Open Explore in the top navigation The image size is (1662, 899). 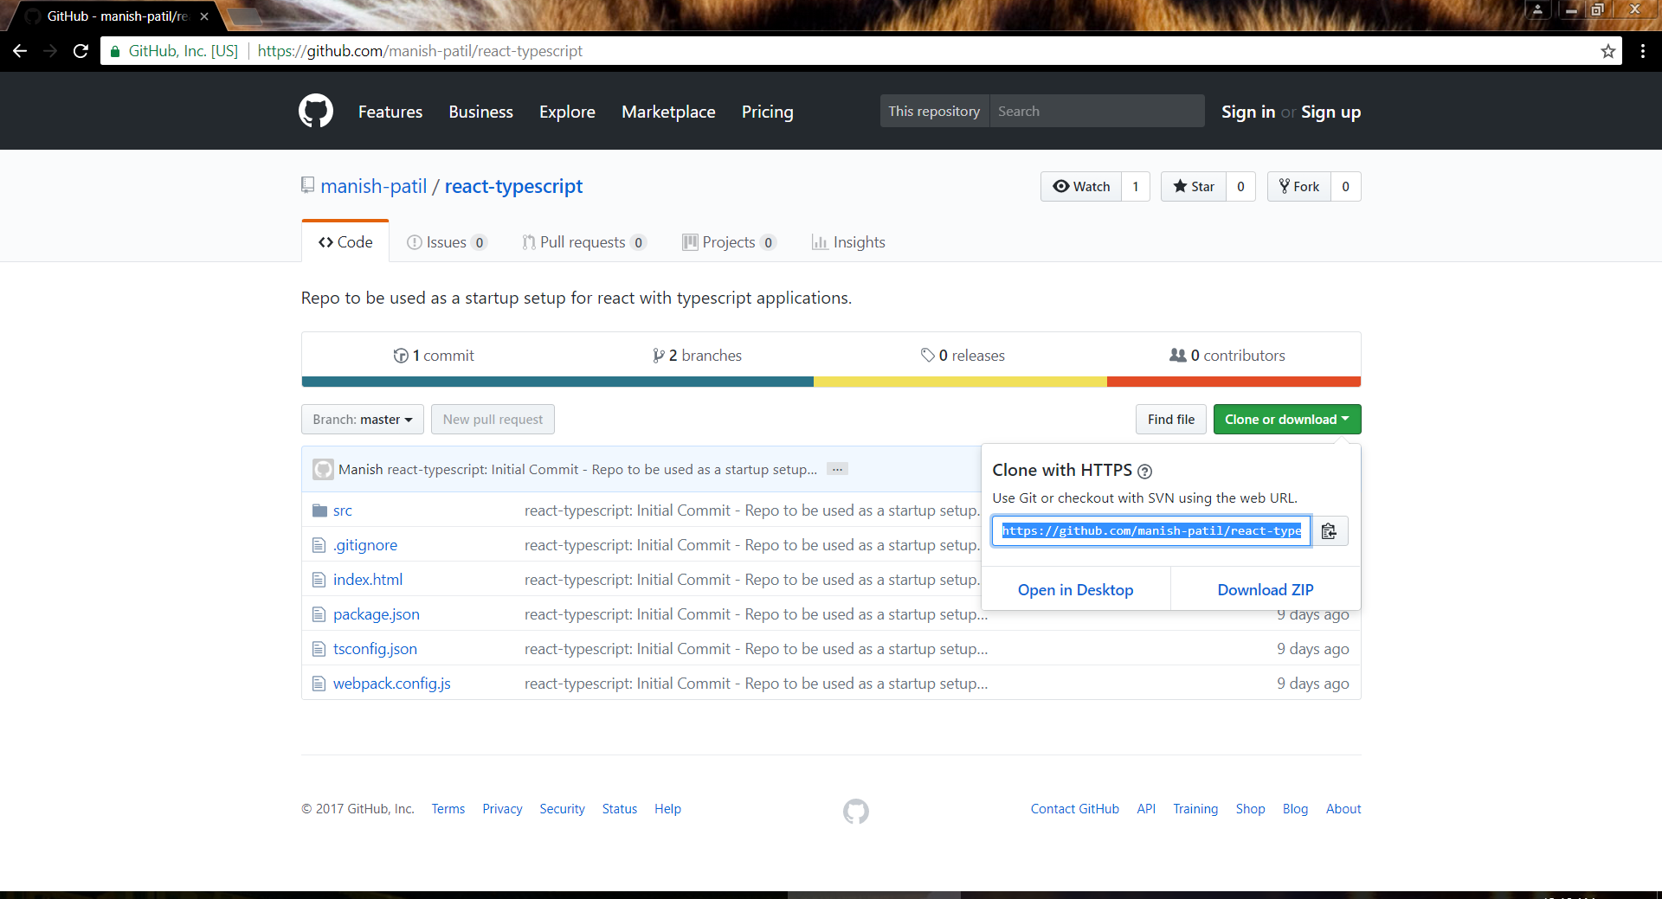(x=567, y=112)
